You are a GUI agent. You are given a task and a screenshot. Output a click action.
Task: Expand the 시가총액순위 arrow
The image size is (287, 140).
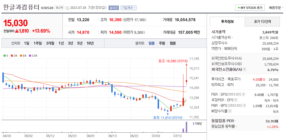click(232, 38)
